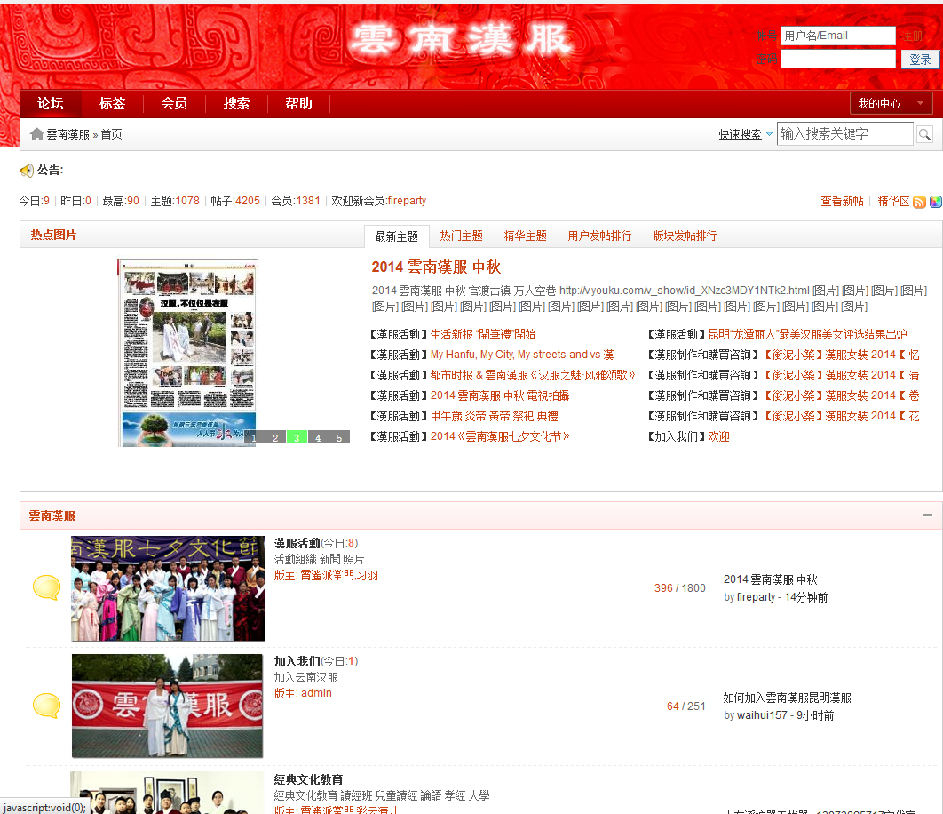Viewport: 943px width, 814px height.
Task: Open waihui157 user profile link
Action: point(762,715)
